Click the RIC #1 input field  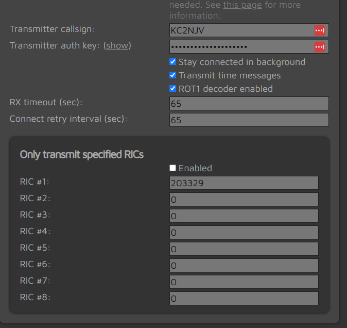pyautogui.click(x=244, y=183)
